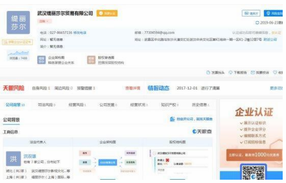286x183 pixels.
Task: Click the red 天眼风险 logo
Action: [14, 88]
